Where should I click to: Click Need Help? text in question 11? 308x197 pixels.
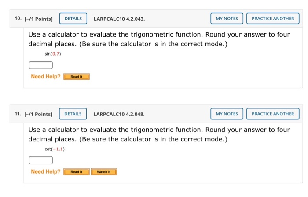46,171
